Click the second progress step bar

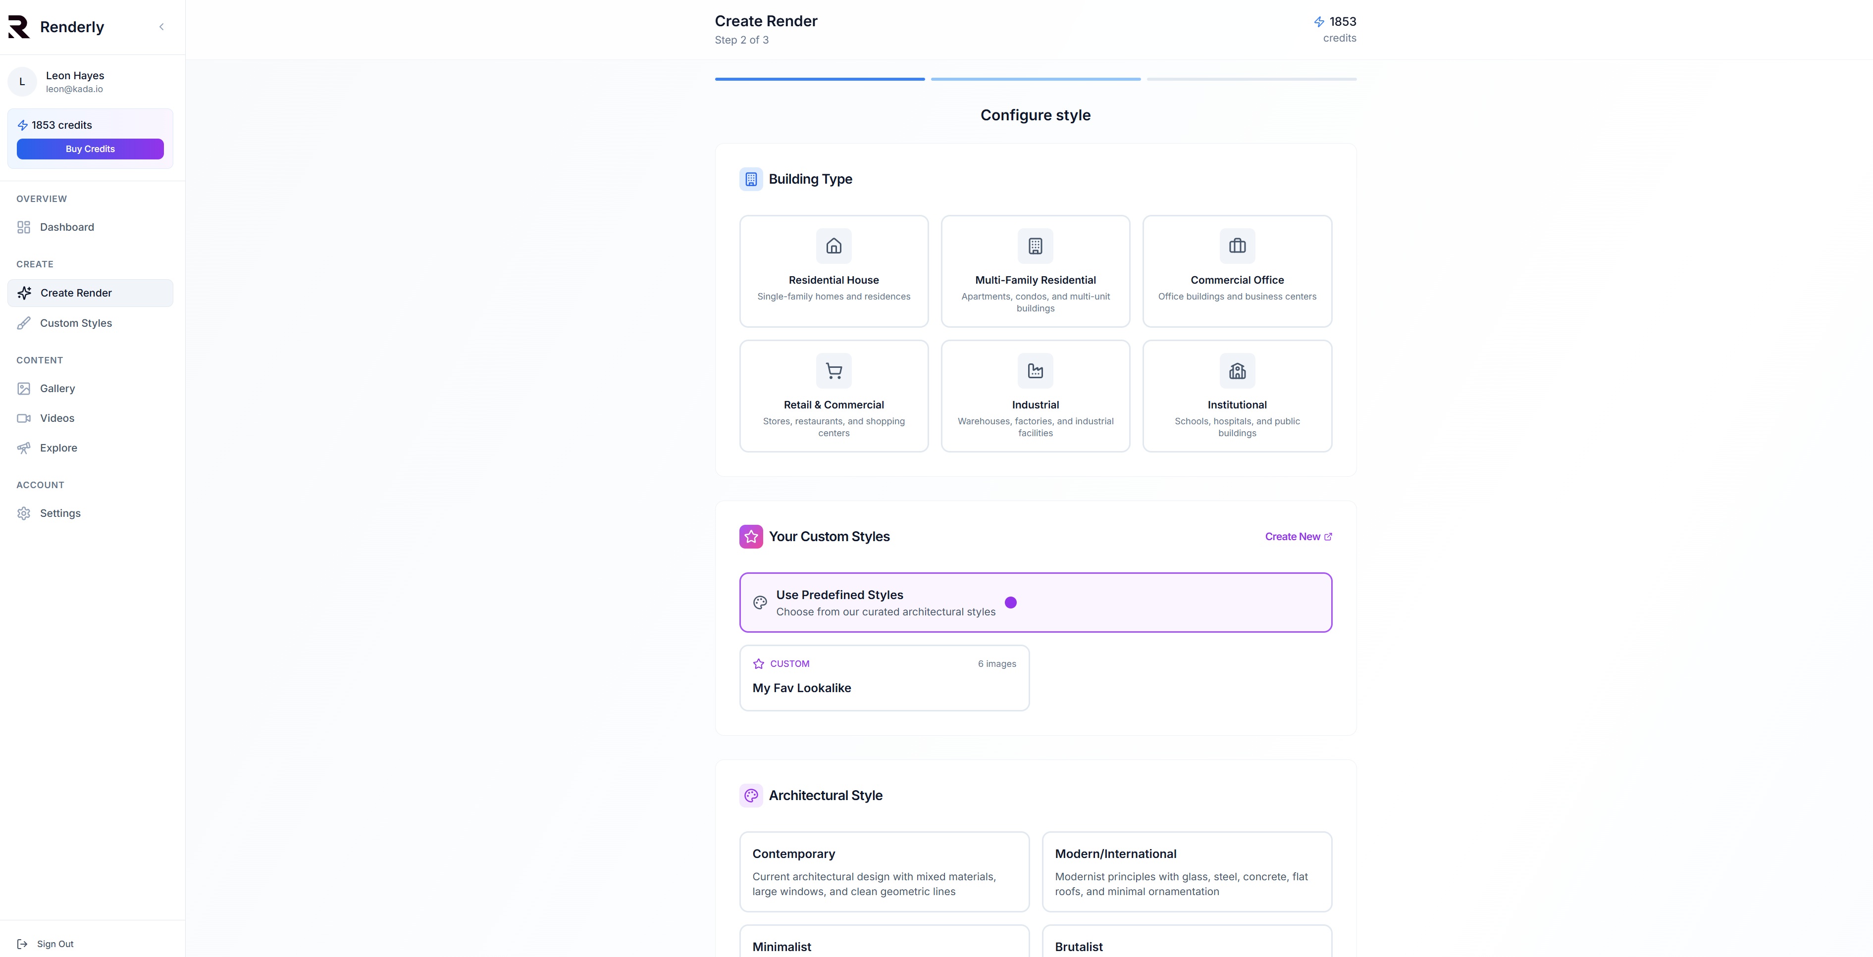1036,79
